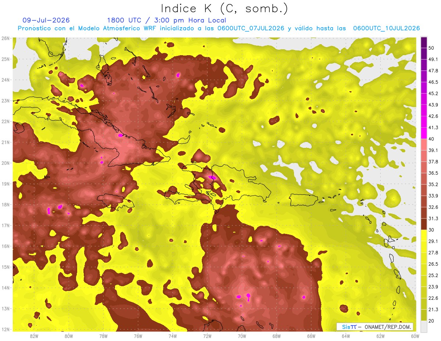Click the colorbar value label 21.3
Viewport: 441px width, 341px height.
[x=433, y=309]
